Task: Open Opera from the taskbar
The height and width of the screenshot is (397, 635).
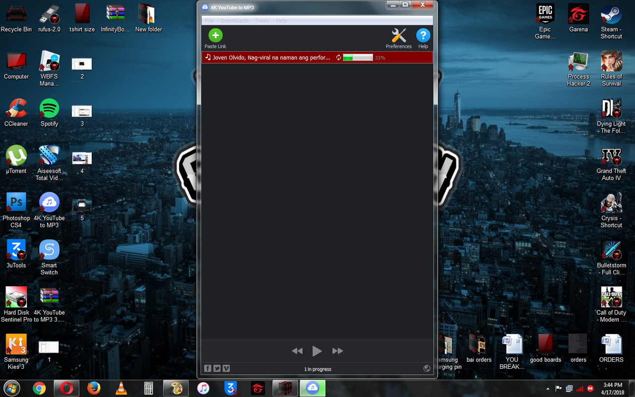Action: coord(66,388)
